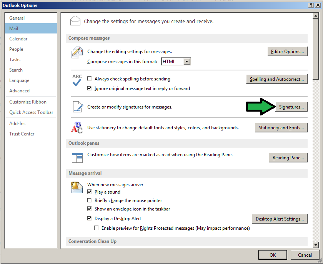Image resolution: width=323 pixels, height=264 pixels.
Task: Uncheck Display a Desktop Alert
Action: tap(90, 219)
